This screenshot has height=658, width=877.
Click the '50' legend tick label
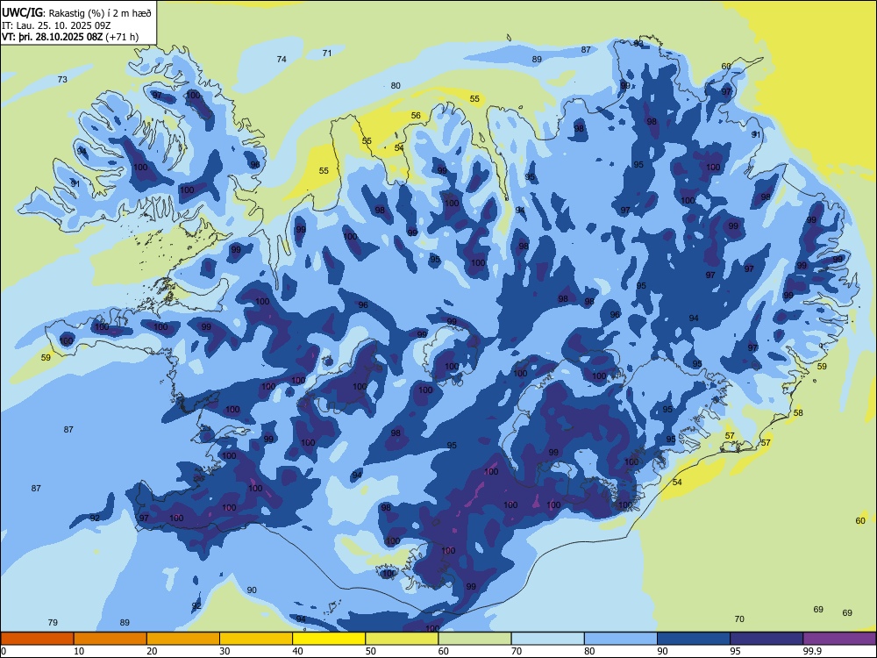370,651
